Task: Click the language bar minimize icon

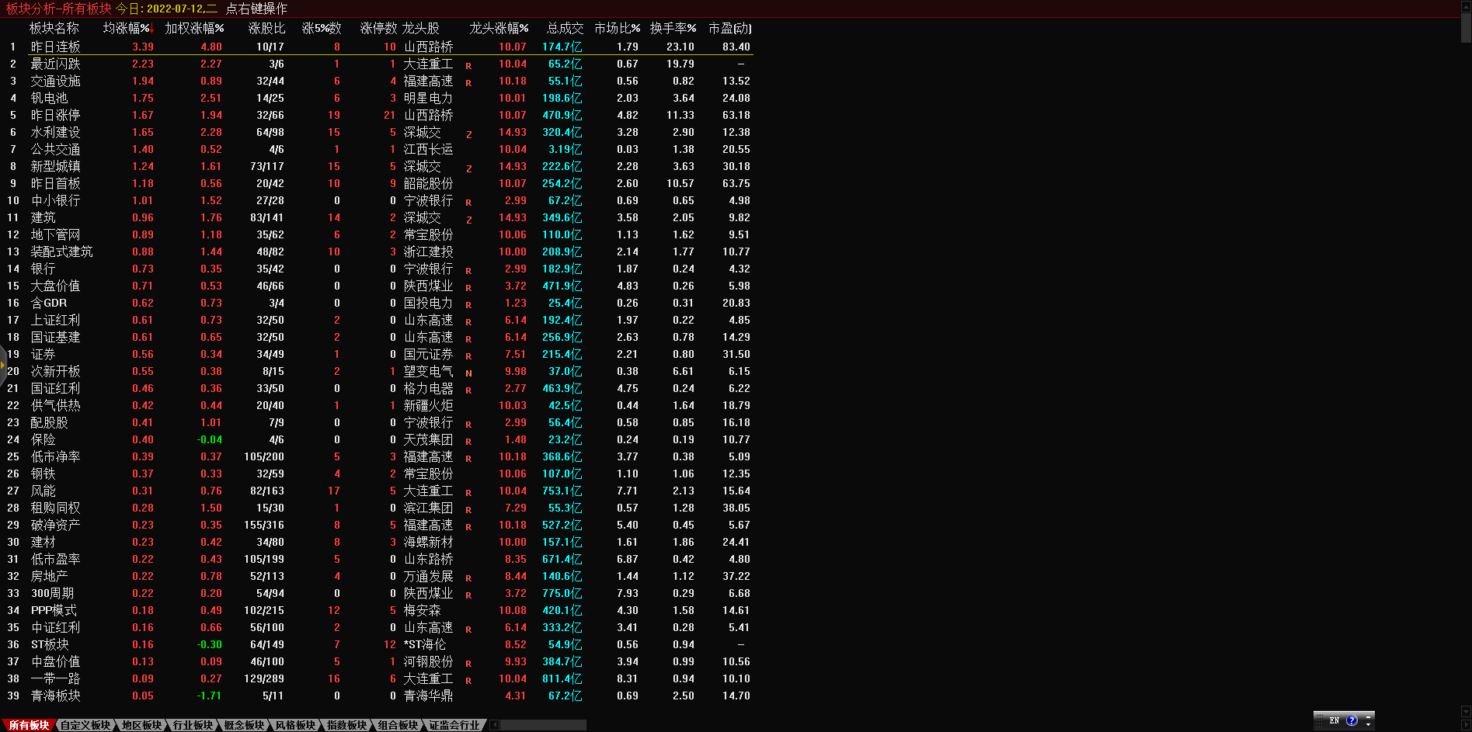Action: pyautogui.click(x=1369, y=716)
